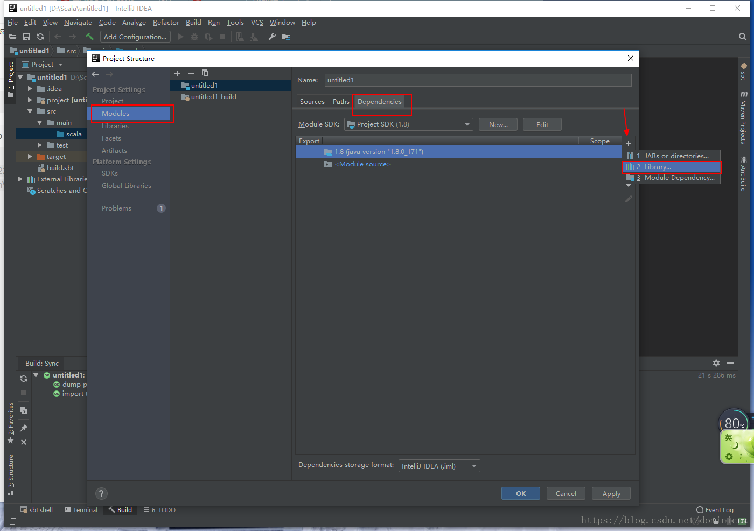Expand External Libraries node

(x=20, y=179)
